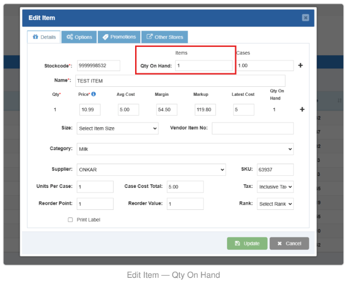This screenshot has height=282, width=348.
Task: Click the Case Cost Total label
Action: (144, 186)
